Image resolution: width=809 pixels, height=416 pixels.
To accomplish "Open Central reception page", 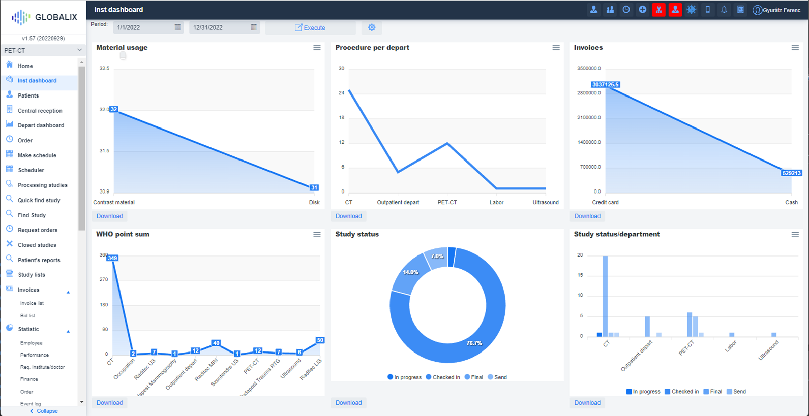I will point(39,110).
